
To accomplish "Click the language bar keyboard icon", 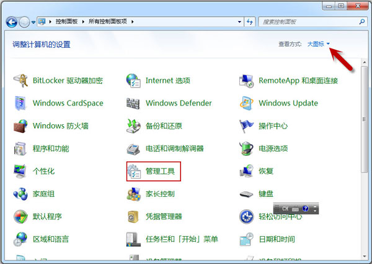I will [x=295, y=209].
